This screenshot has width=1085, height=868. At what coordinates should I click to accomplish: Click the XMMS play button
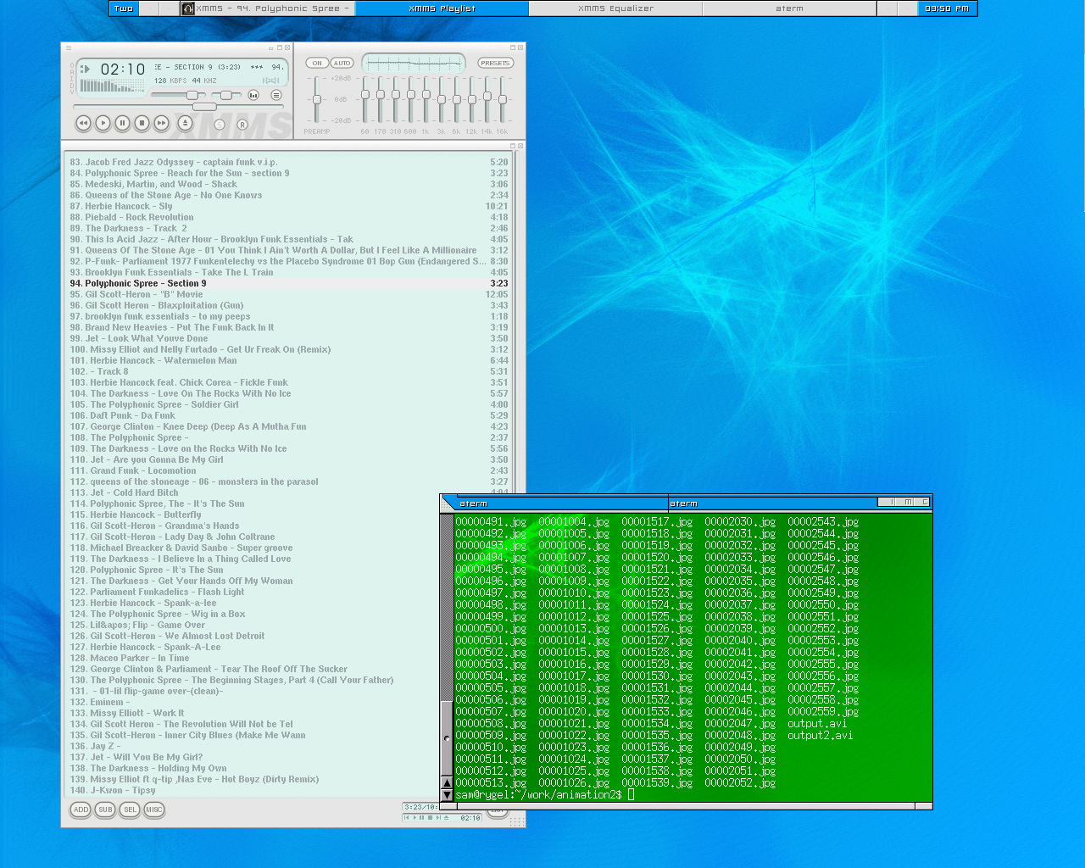point(103,123)
